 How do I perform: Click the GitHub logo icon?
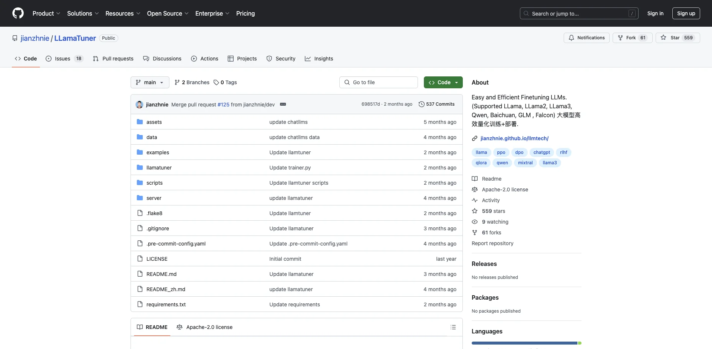click(18, 13)
